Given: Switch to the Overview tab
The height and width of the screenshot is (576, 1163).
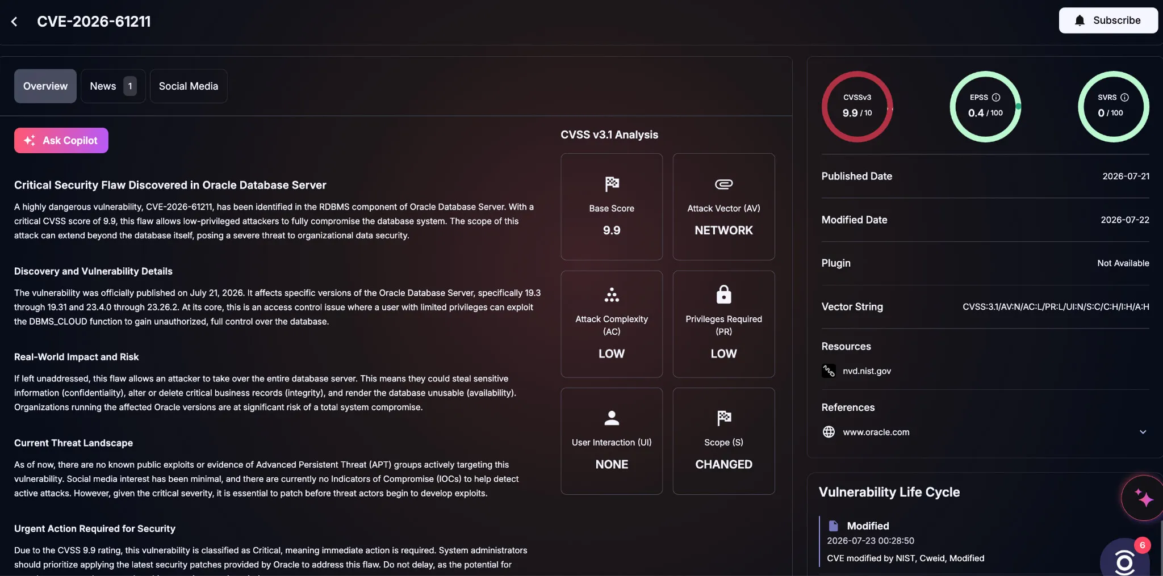Looking at the screenshot, I should (45, 86).
